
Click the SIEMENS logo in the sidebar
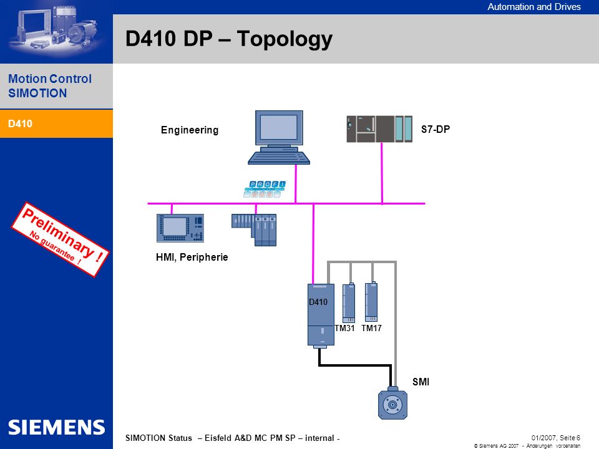57,427
